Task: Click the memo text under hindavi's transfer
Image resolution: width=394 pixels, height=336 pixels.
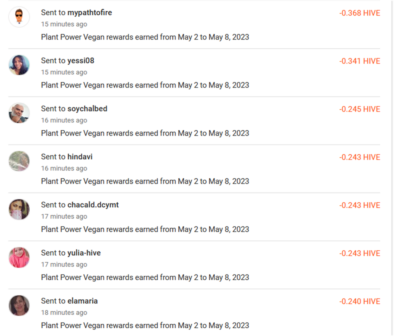Action: click(145, 181)
